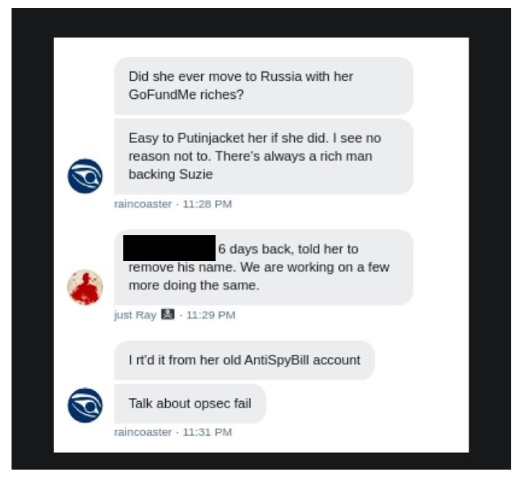The width and height of the screenshot is (522, 479).
Task: Select the 'I rt'd it from her old' message
Action: 244,360
